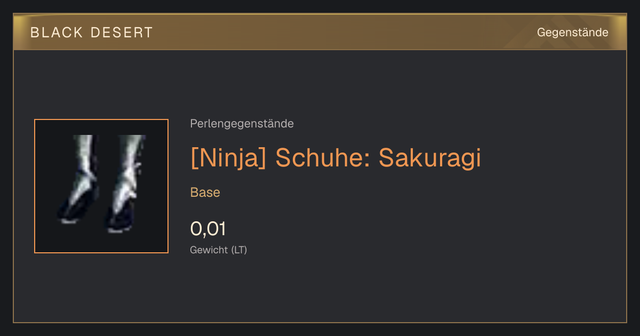
Task: Click the empty dark area below Gewicht
Action: click(320, 291)
